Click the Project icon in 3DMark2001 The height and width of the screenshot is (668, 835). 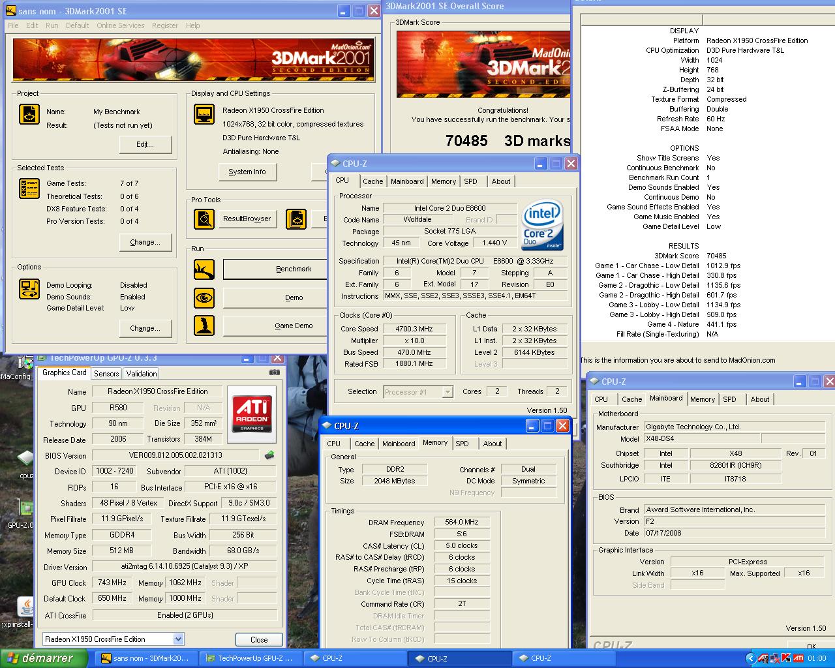click(x=29, y=114)
